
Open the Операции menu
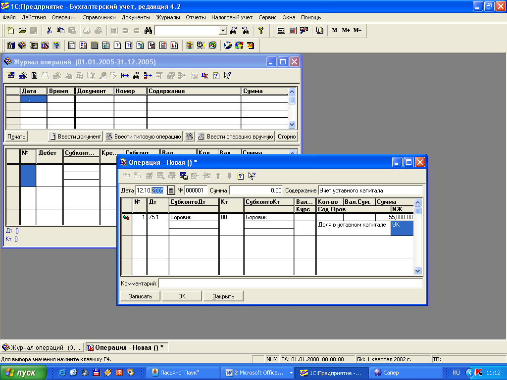coord(64,17)
